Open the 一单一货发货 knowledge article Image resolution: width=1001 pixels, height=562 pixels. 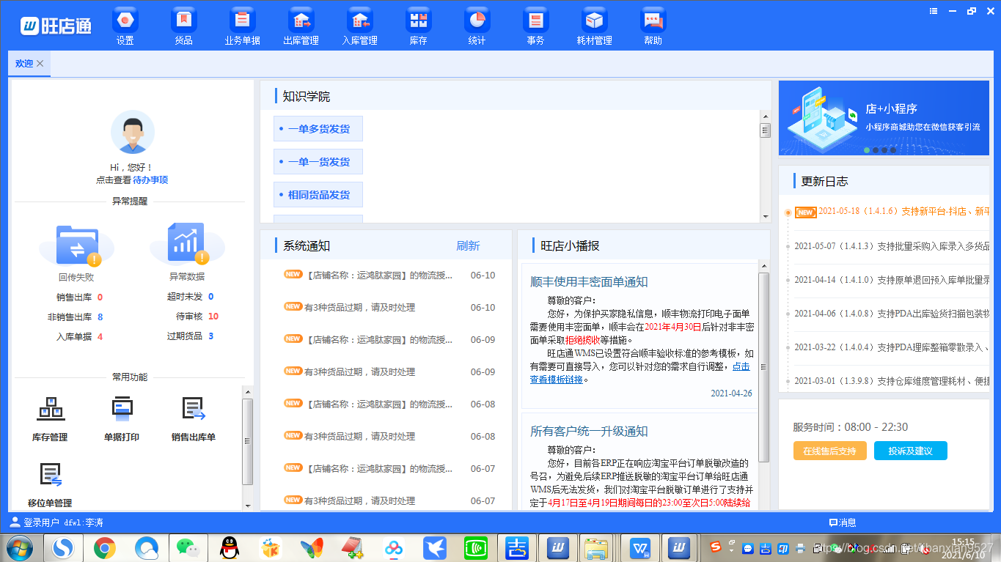(318, 162)
